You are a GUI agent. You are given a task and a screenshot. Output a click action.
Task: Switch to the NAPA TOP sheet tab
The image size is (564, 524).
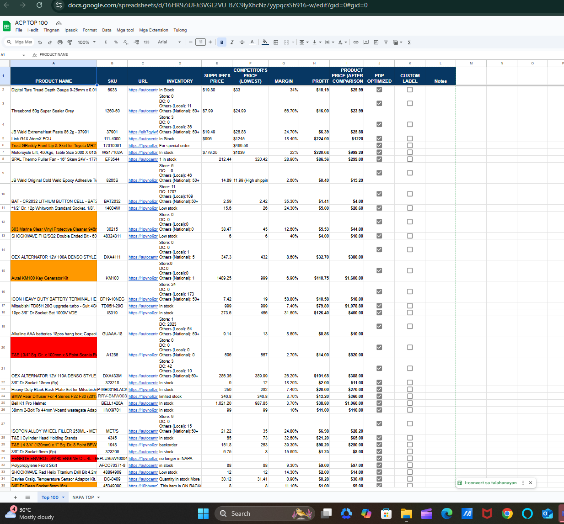86,497
